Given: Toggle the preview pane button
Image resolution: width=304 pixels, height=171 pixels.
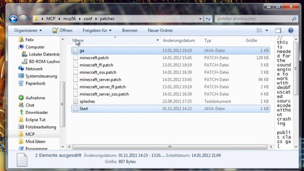Looking at the screenshot, I should (x=278, y=30).
